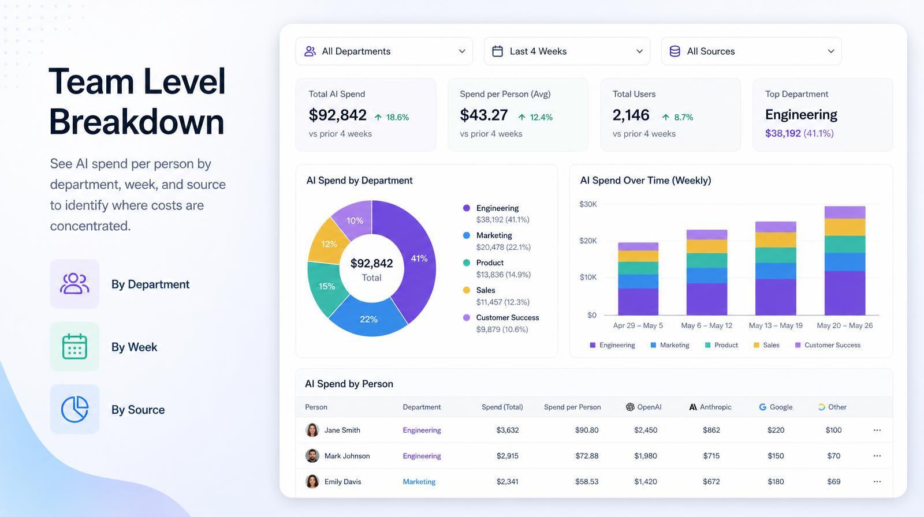924x517 pixels.
Task: Sort table by Department column header
Action: [x=422, y=407]
